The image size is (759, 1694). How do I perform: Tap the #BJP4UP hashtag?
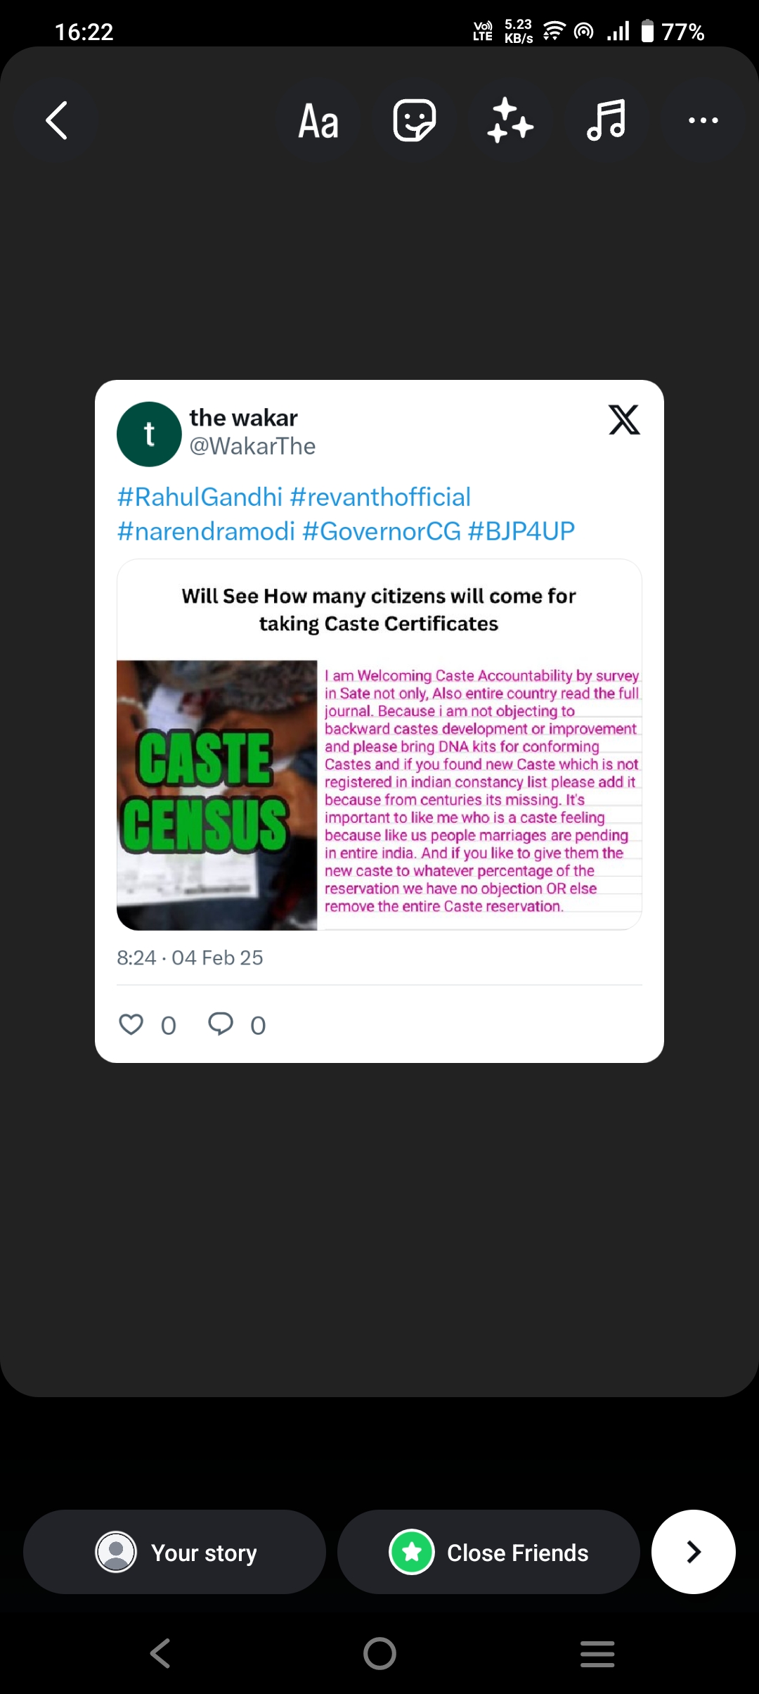[x=521, y=531]
